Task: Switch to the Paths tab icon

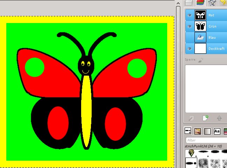Action: [212, 2]
